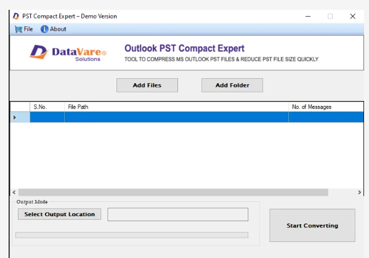369x258 pixels.
Task: Click the Add Folder button
Action: (x=232, y=85)
